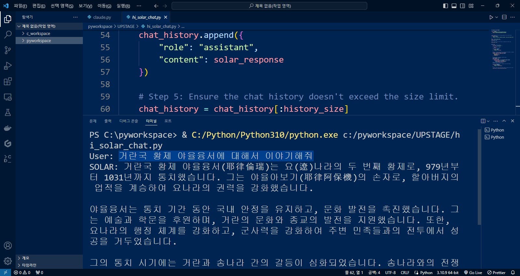Maximize the panel size with chevron

[504, 121]
